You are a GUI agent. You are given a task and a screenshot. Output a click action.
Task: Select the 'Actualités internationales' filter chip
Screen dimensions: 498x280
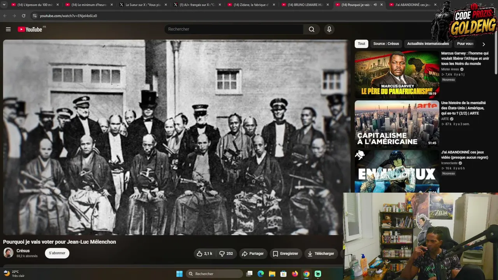click(x=428, y=44)
